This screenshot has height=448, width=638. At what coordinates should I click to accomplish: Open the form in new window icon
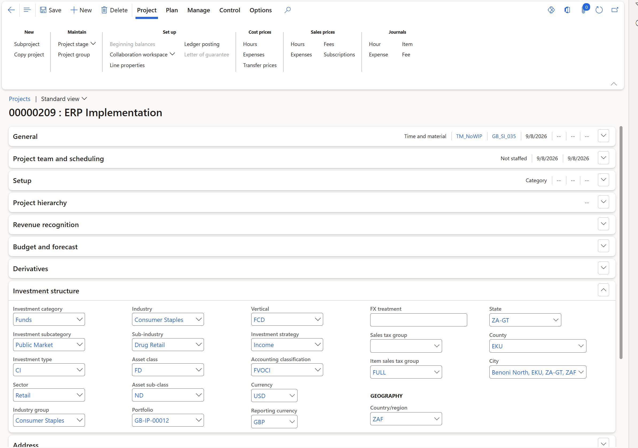[615, 10]
